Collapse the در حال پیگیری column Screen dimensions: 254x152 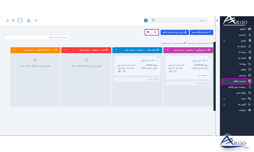click(167, 50)
